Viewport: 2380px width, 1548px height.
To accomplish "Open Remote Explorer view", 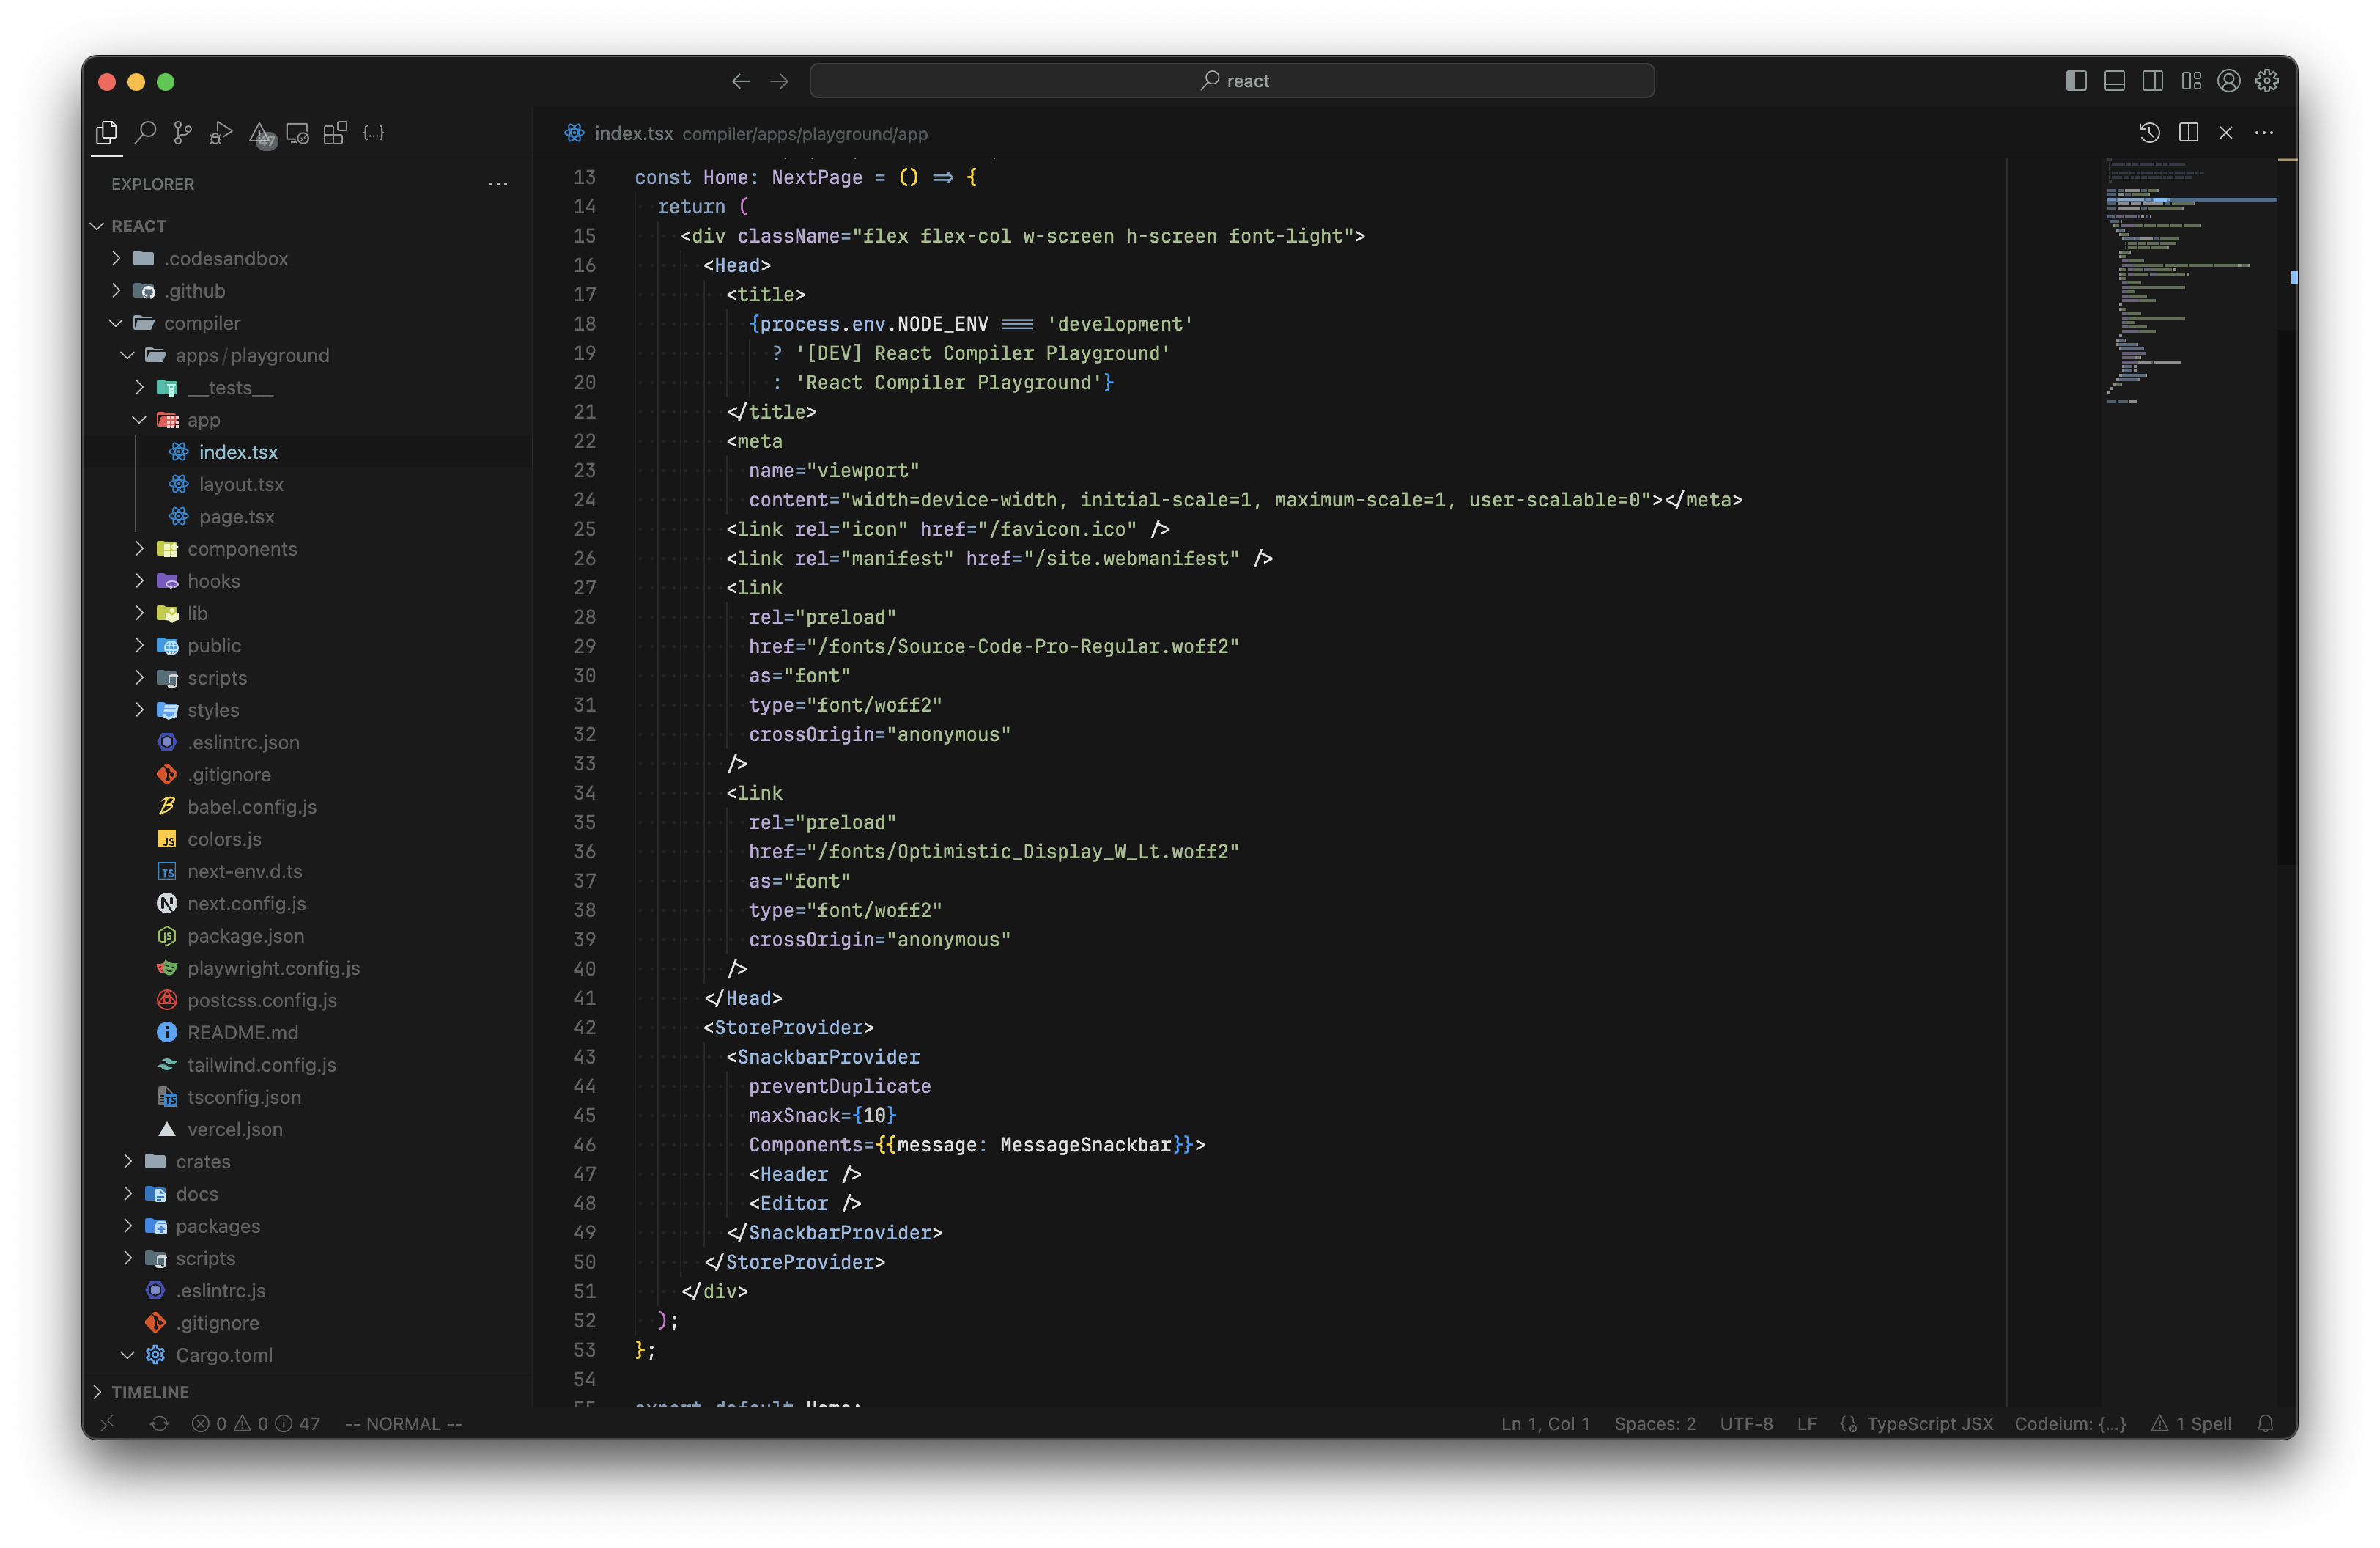I will 297,133.
